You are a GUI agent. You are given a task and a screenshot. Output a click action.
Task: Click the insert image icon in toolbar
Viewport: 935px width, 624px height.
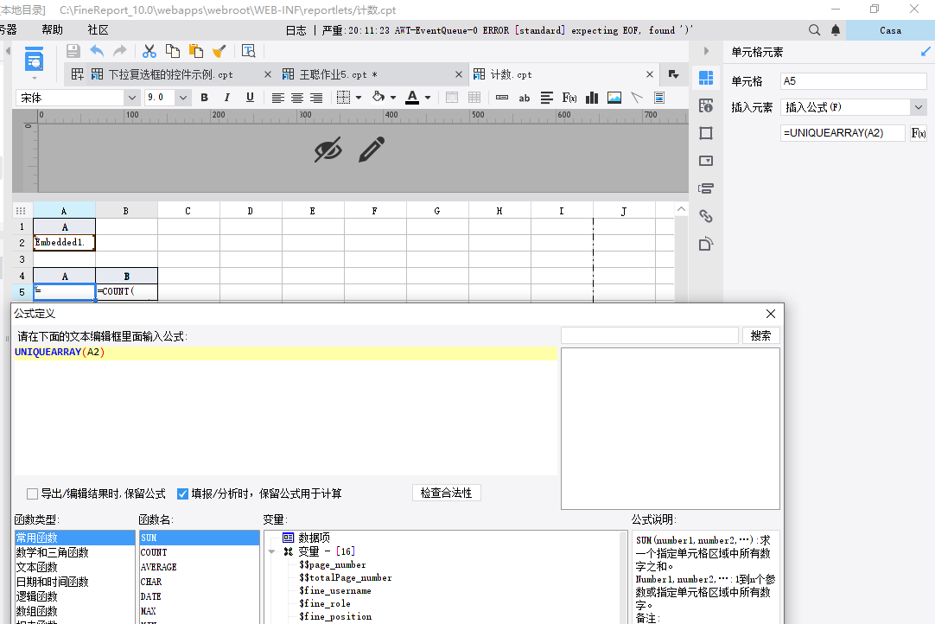(x=614, y=98)
